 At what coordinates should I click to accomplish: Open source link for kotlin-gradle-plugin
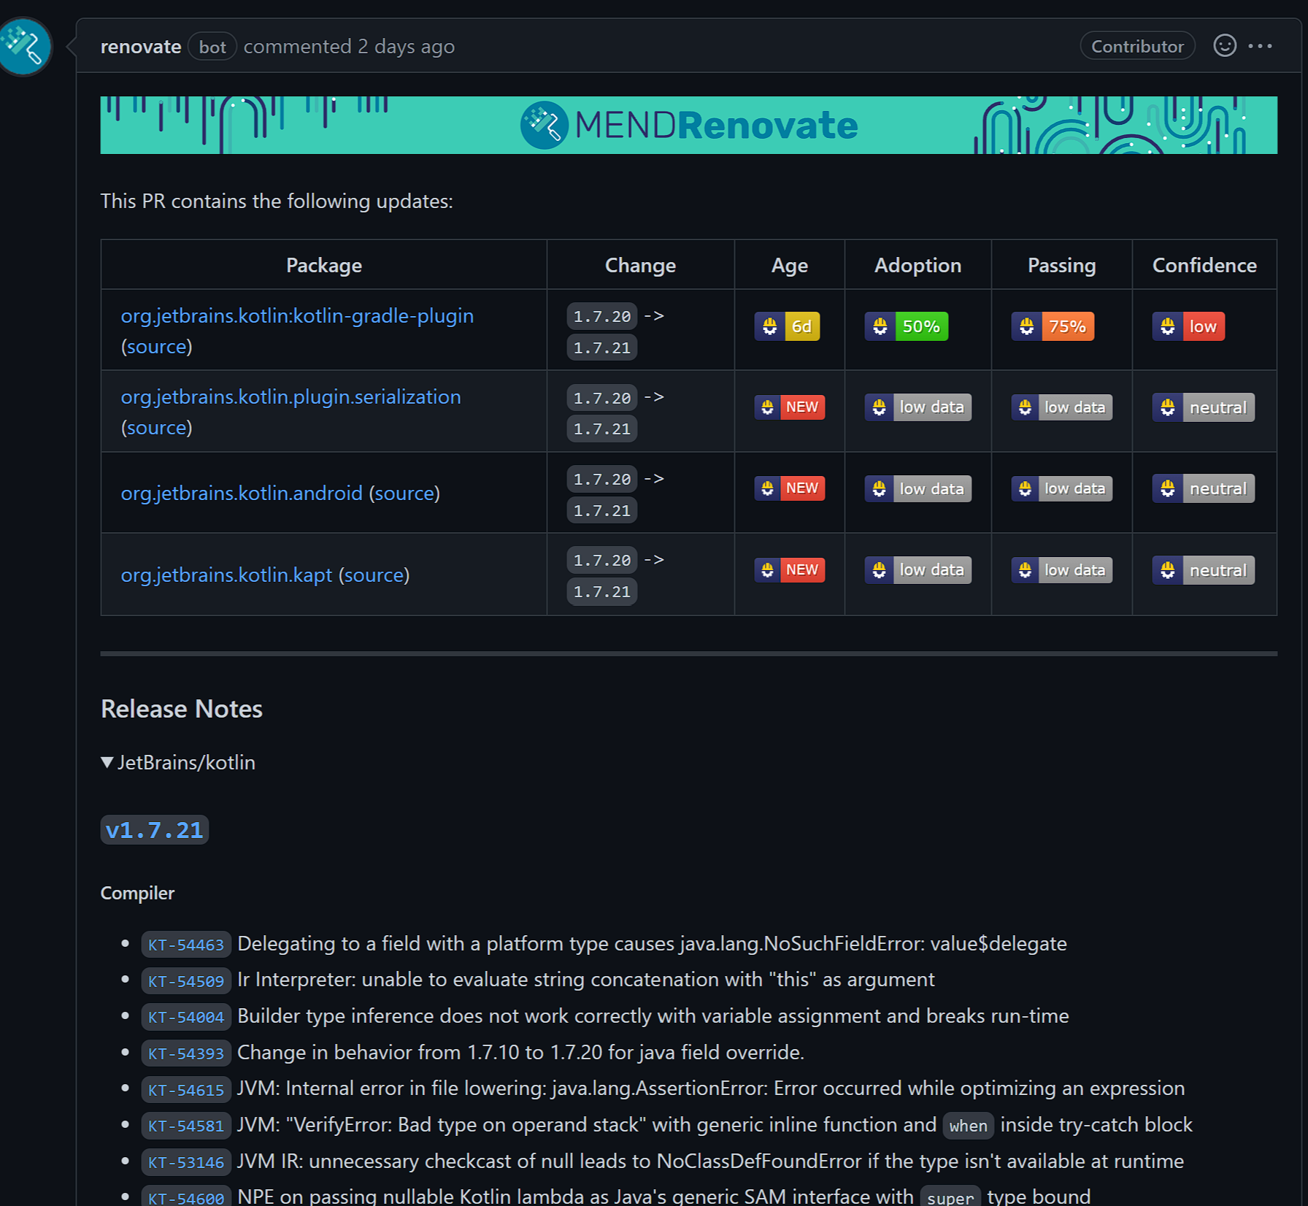(157, 346)
